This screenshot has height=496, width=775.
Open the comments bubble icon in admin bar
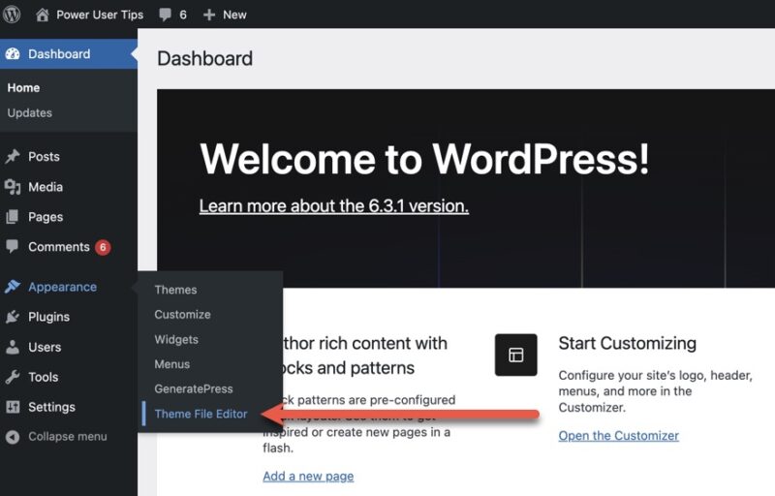click(165, 15)
